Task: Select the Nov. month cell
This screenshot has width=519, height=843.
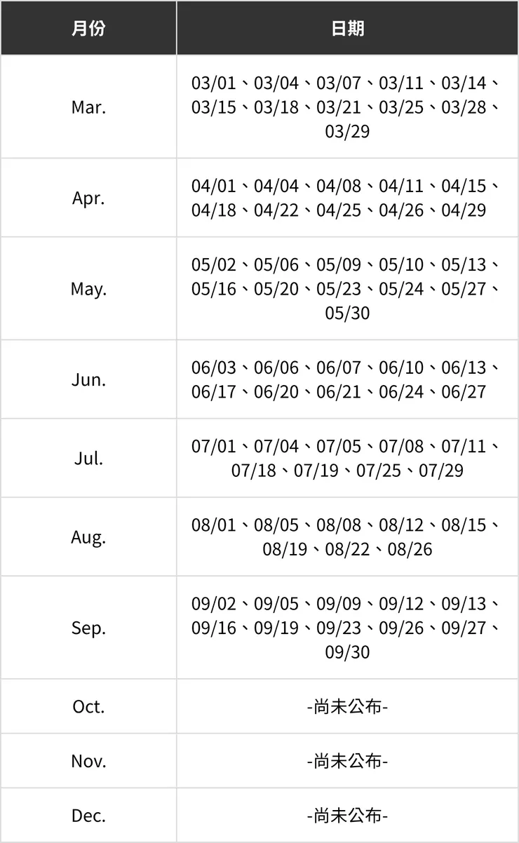Action: 88,761
